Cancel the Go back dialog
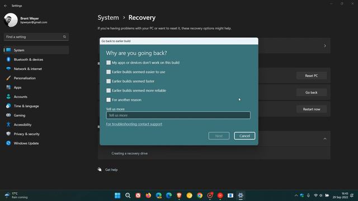 click(244, 136)
